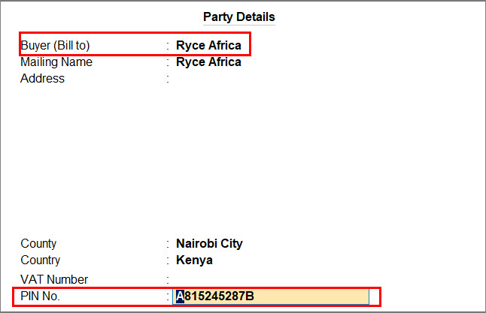
Task: Click the trailing B of the PIN number
Action: tap(250, 296)
